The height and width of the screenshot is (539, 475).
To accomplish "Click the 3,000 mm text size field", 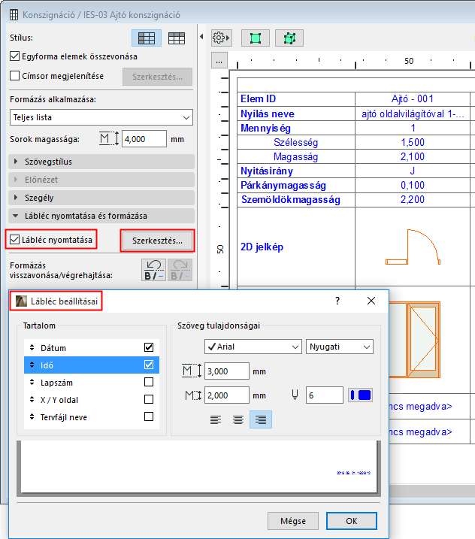I will tap(227, 371).
